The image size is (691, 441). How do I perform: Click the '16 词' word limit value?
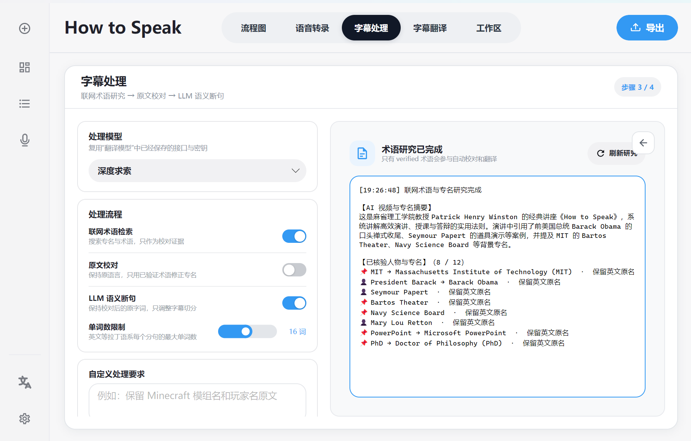[297, 332]
